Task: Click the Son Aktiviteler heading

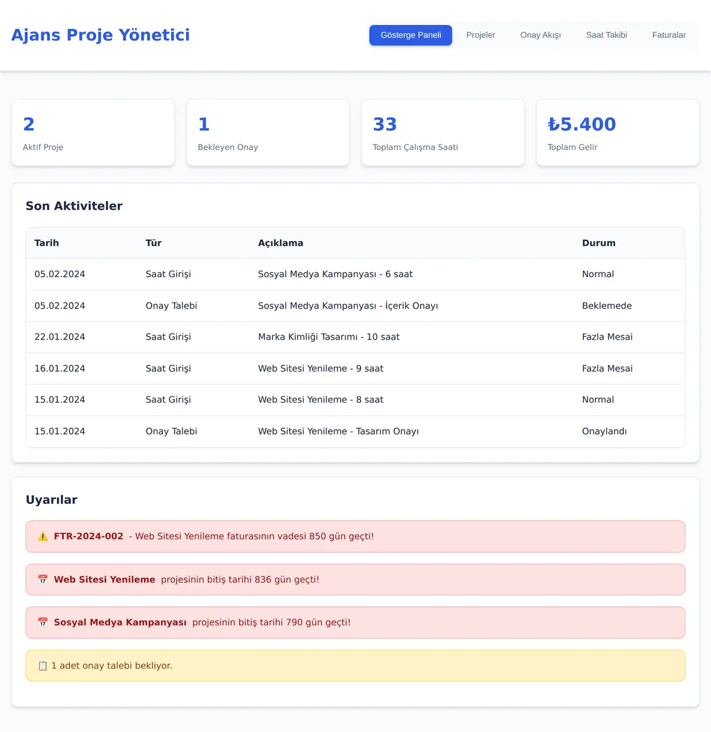Action: (74, 206)
